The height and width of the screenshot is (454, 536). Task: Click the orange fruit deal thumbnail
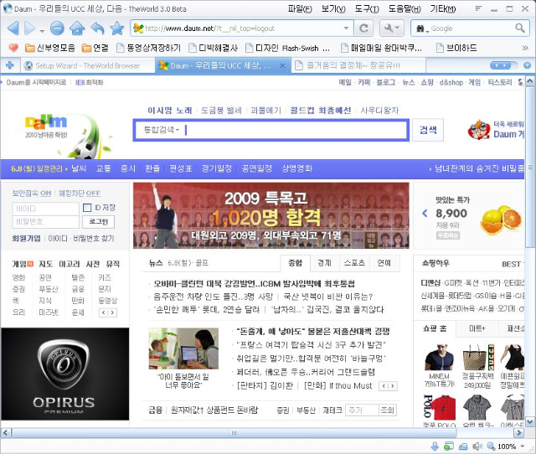click(501, 219)
